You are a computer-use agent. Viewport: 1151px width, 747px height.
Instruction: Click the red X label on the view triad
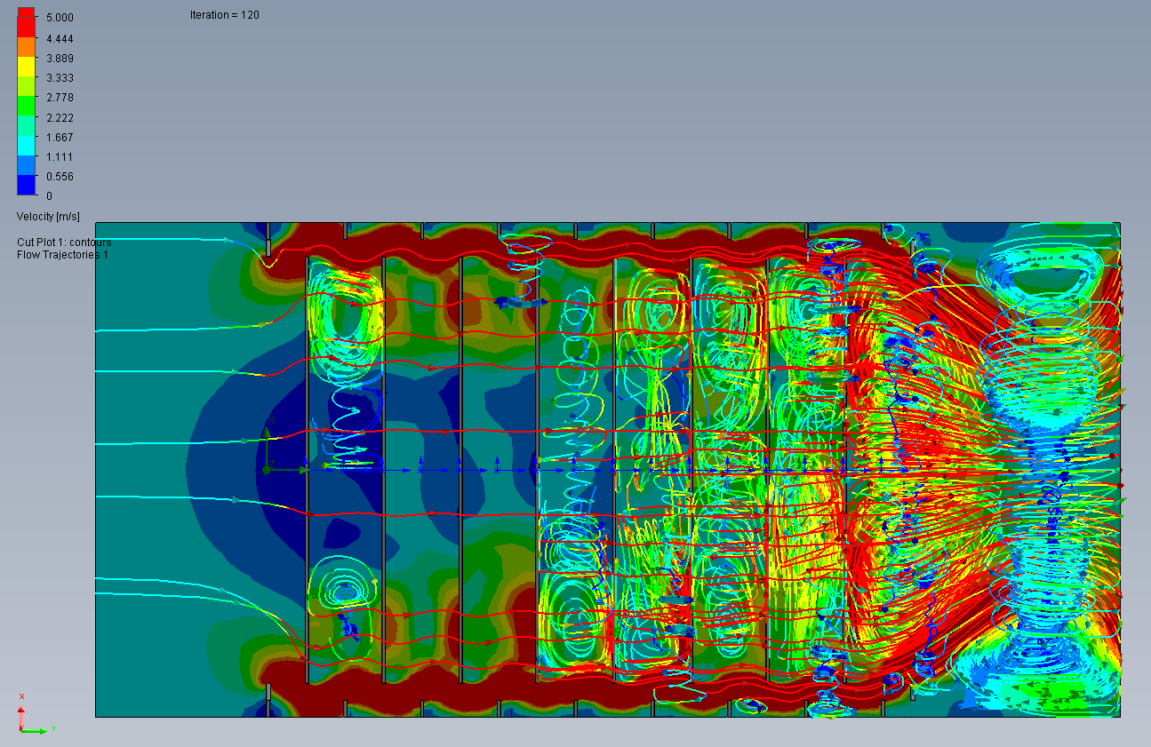coord(21,696)
